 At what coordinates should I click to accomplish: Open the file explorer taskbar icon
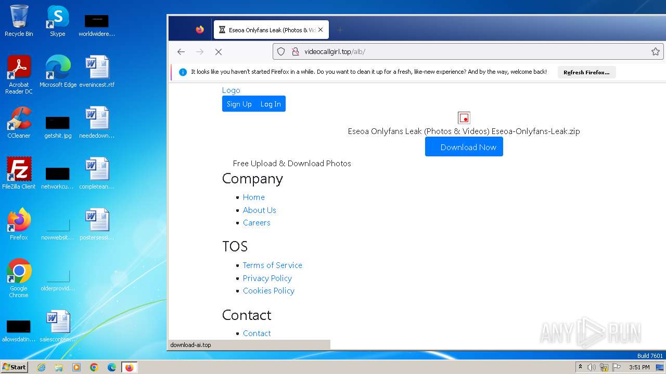[59, 367]
